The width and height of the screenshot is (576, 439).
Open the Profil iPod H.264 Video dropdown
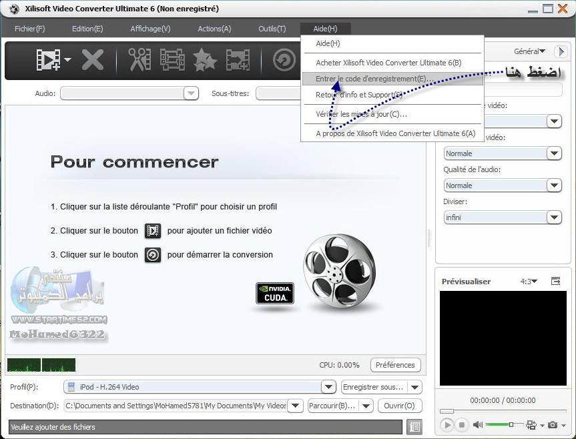coord(328,386)
